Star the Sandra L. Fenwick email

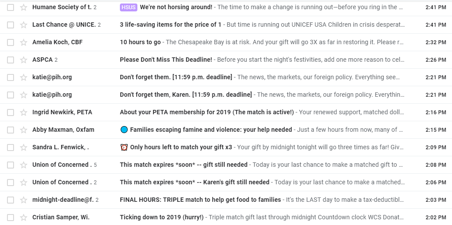coord(24,148)
